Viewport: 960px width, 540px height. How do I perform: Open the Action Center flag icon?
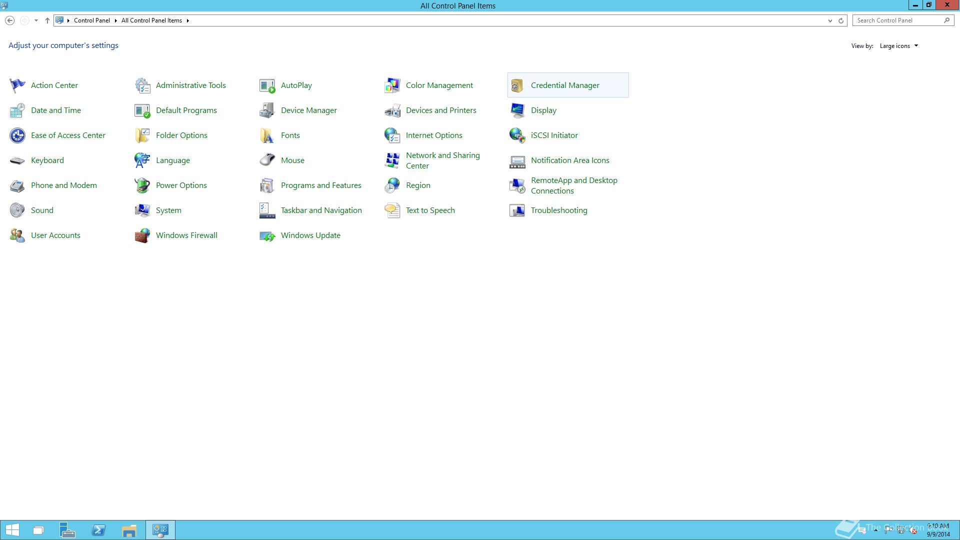point(17,85)
